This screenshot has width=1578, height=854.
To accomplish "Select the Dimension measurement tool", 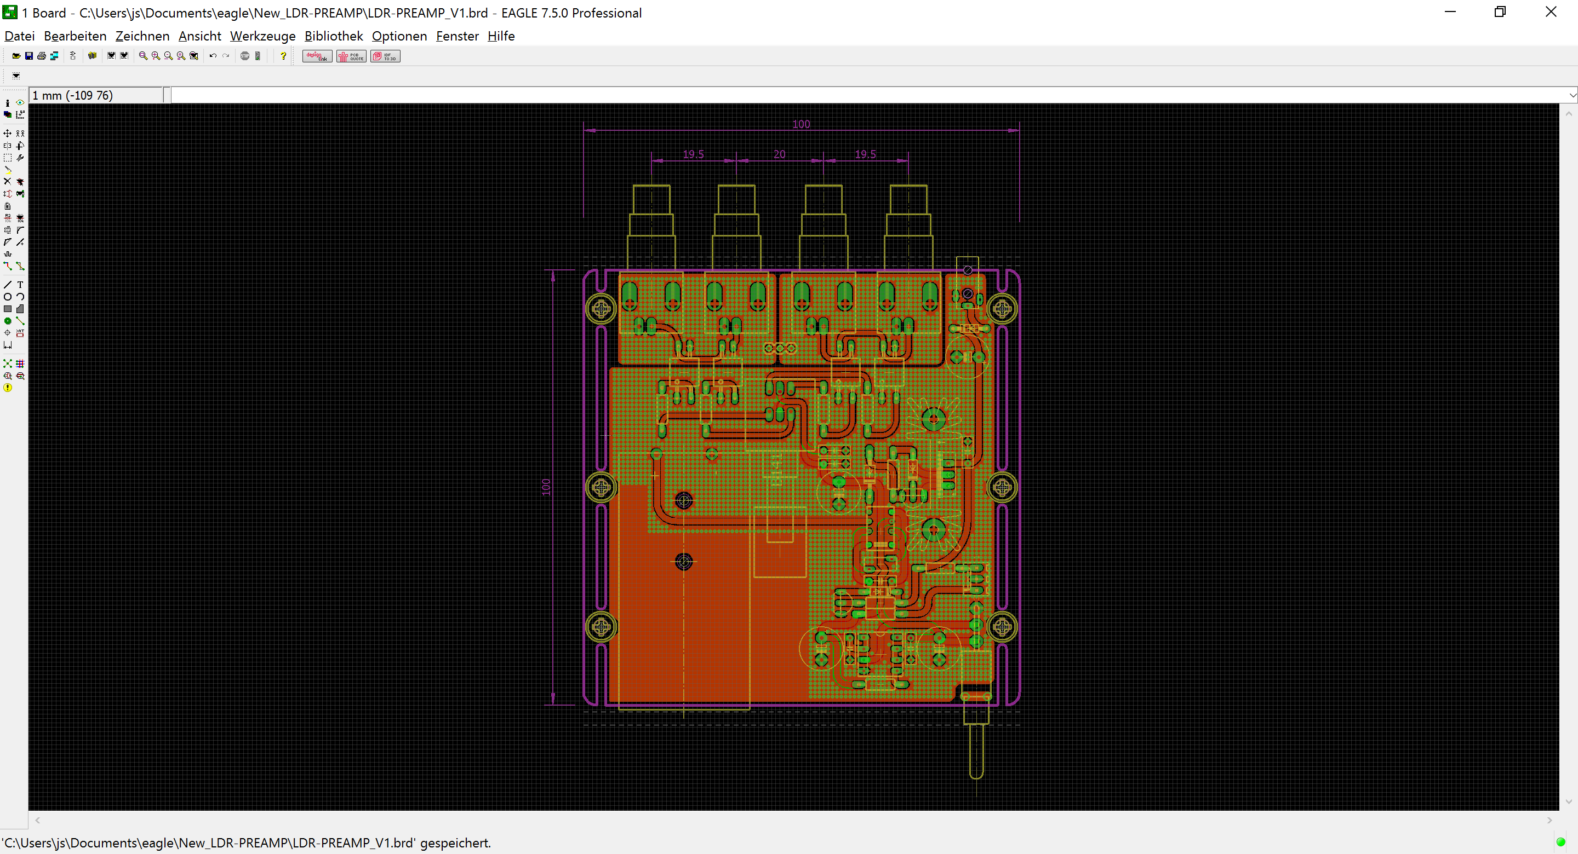I will [x=7, y=345].
